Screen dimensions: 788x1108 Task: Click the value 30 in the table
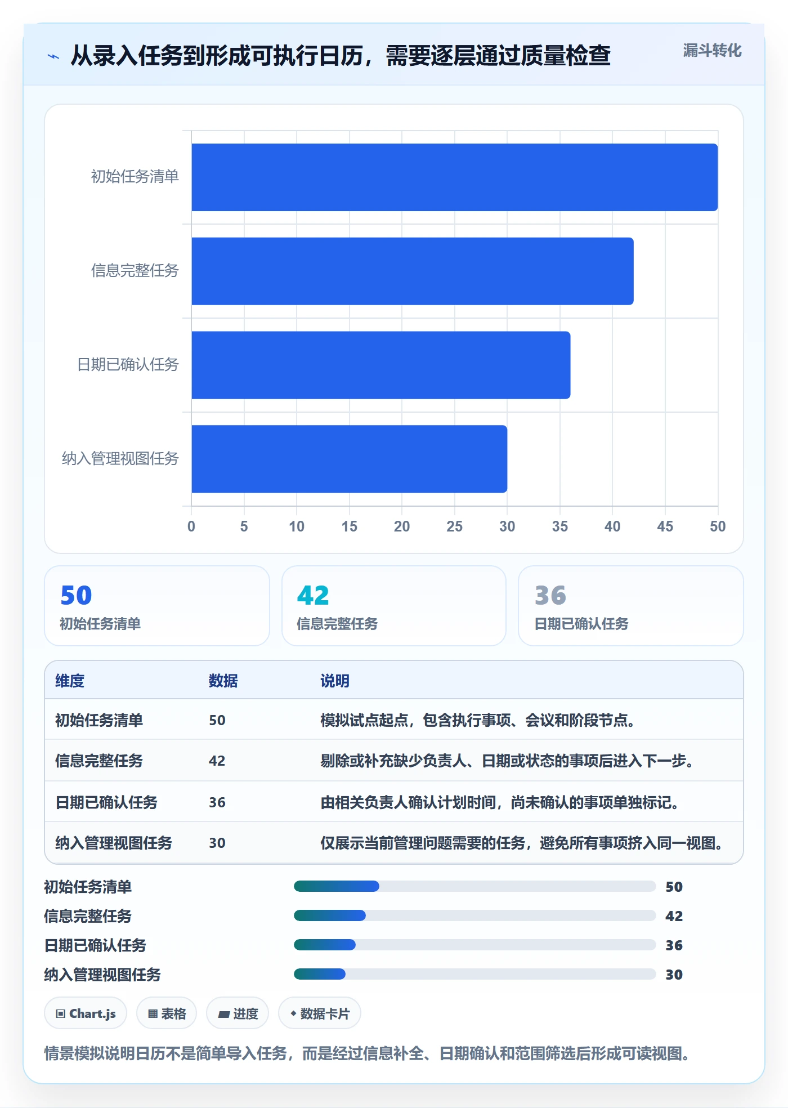pos(217,843)
